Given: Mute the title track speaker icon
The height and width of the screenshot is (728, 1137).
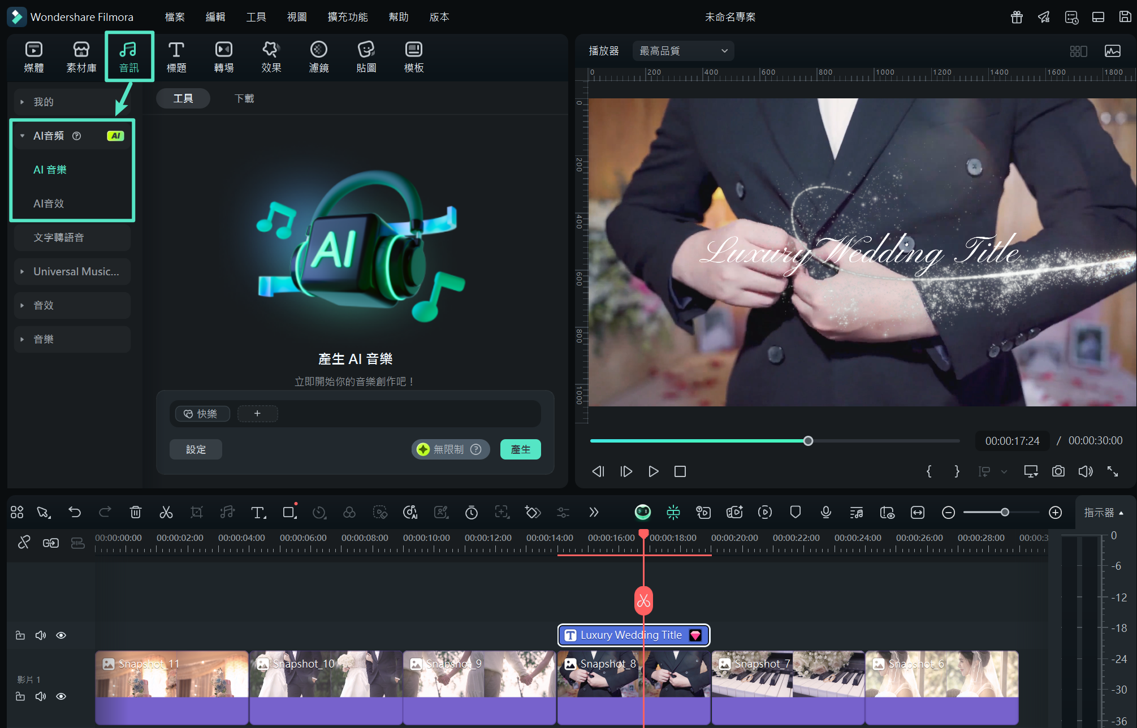Looking at the screenshot, I should coord(41,635).
